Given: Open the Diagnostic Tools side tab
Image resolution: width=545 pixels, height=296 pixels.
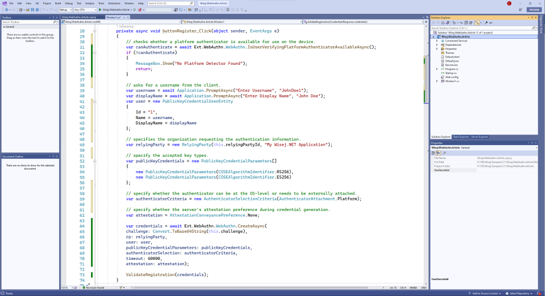Looking at the screenshot, I should (541, 25).
